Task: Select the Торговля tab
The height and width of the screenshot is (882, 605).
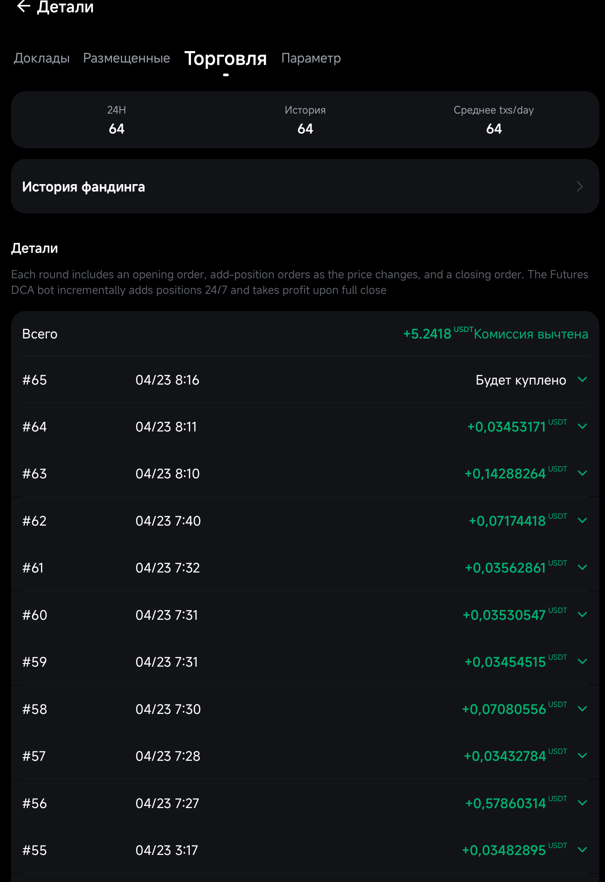Action: pyautogui.click(x=225, y=59)
